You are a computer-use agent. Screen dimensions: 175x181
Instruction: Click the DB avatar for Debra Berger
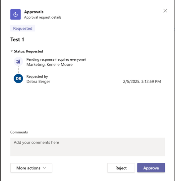click(18, 79)
